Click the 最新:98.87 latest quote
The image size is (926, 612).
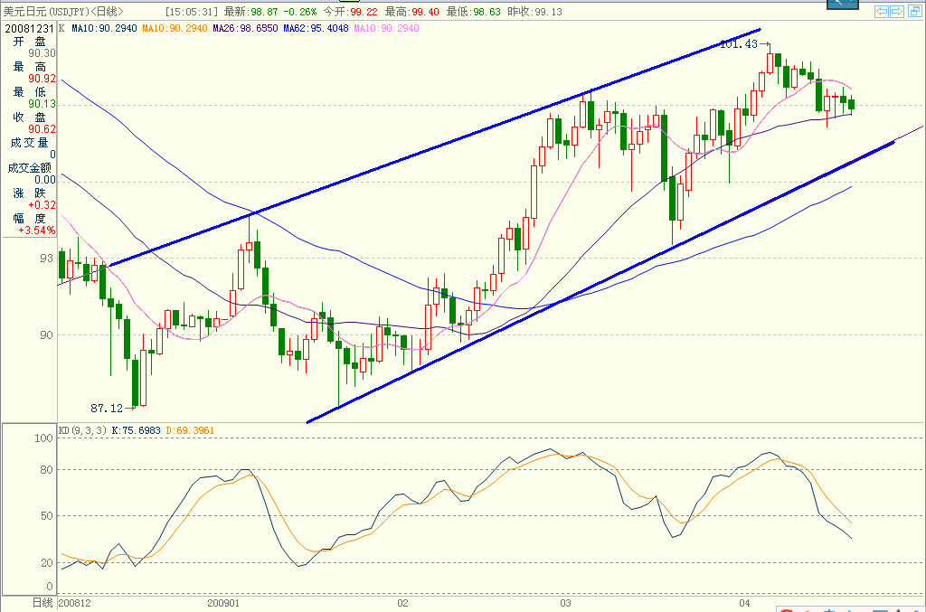(x=251, y=11)
